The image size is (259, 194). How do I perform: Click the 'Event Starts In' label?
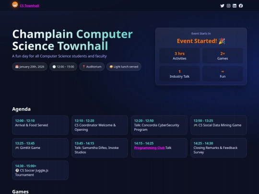201,34
